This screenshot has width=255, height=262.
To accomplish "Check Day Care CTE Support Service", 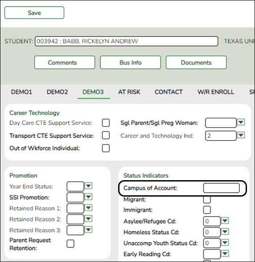I will click(106, 123).
